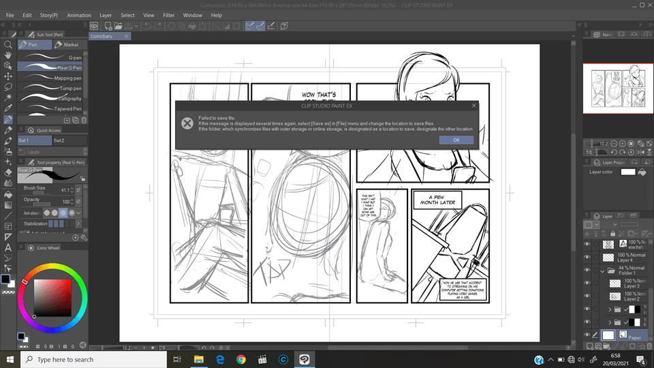Open the Story(P) menu
Screen dimensions: 654x368
tap(49, 15)
